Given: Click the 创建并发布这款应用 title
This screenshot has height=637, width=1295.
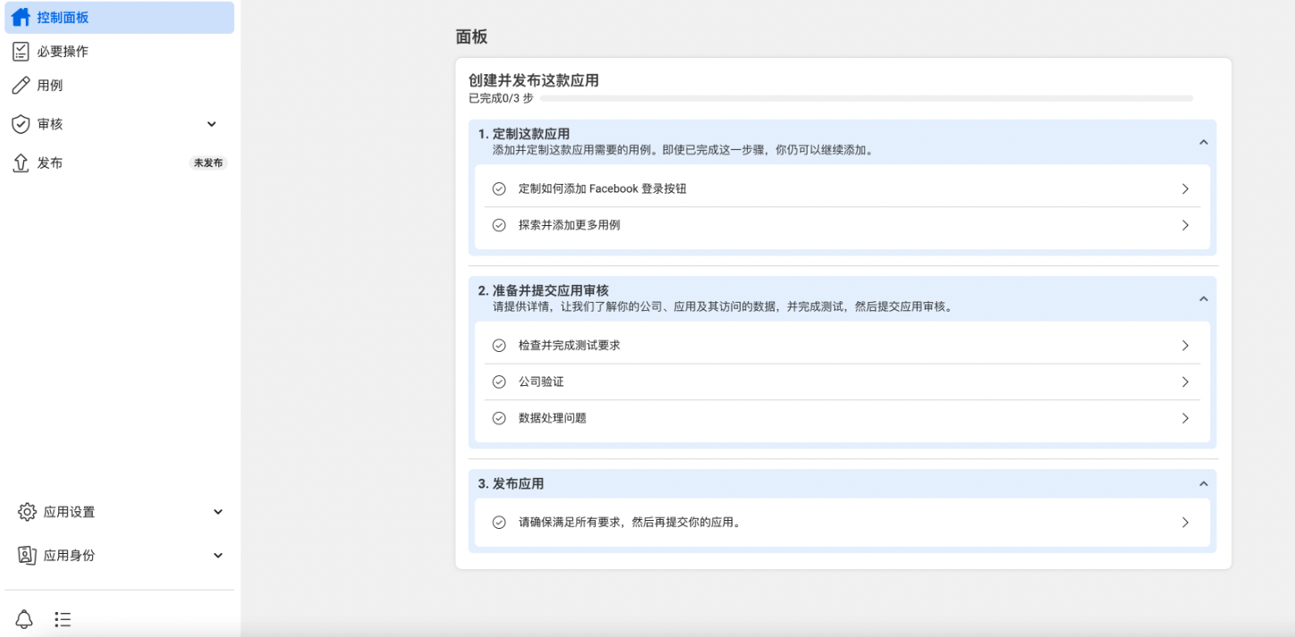Looking at the screenshot, I should [x=534, y=80].
